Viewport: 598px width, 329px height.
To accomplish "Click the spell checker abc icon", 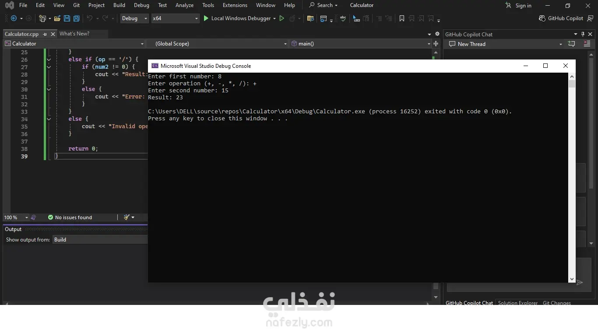I will (343, 18).
